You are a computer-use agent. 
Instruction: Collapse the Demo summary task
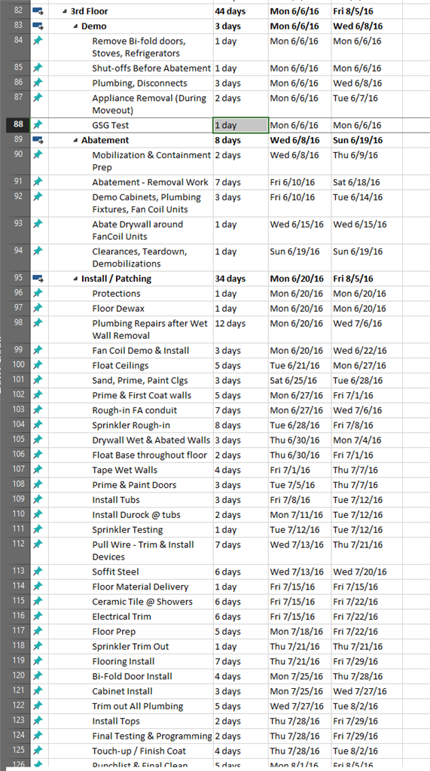pyautogui.click(x=75, y=26)
